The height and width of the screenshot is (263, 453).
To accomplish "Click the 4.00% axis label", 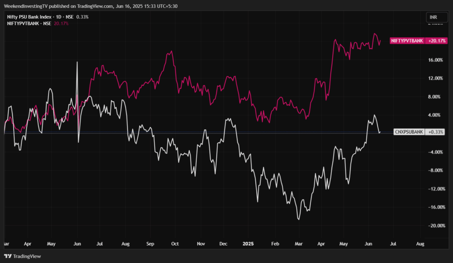I will tap(434, 115).
